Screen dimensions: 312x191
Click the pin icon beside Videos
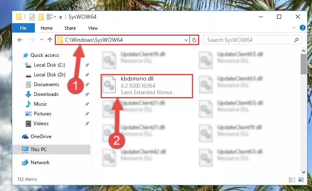[x=87, y=124]
